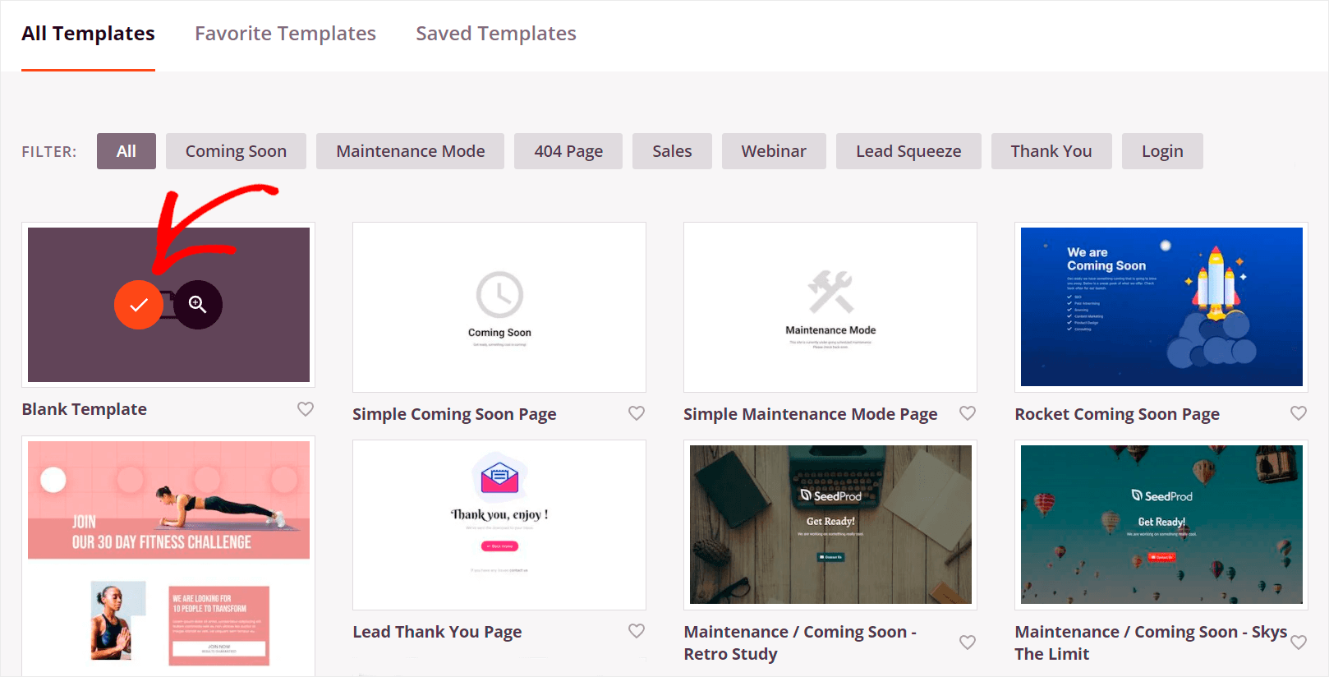Filter templates by Login

tap(1162, 151)
